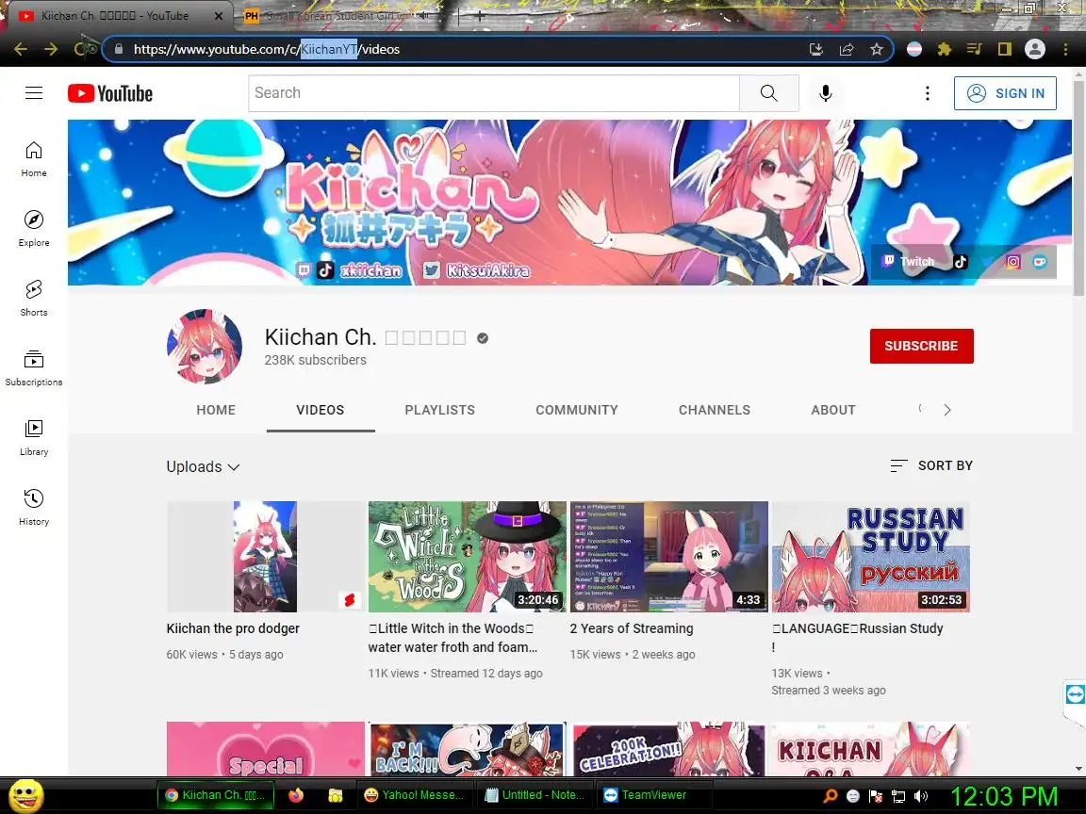Subscribe to Kiichan Ch.
This screenshot has height=814, width=1086.
[x=921, y=346]
